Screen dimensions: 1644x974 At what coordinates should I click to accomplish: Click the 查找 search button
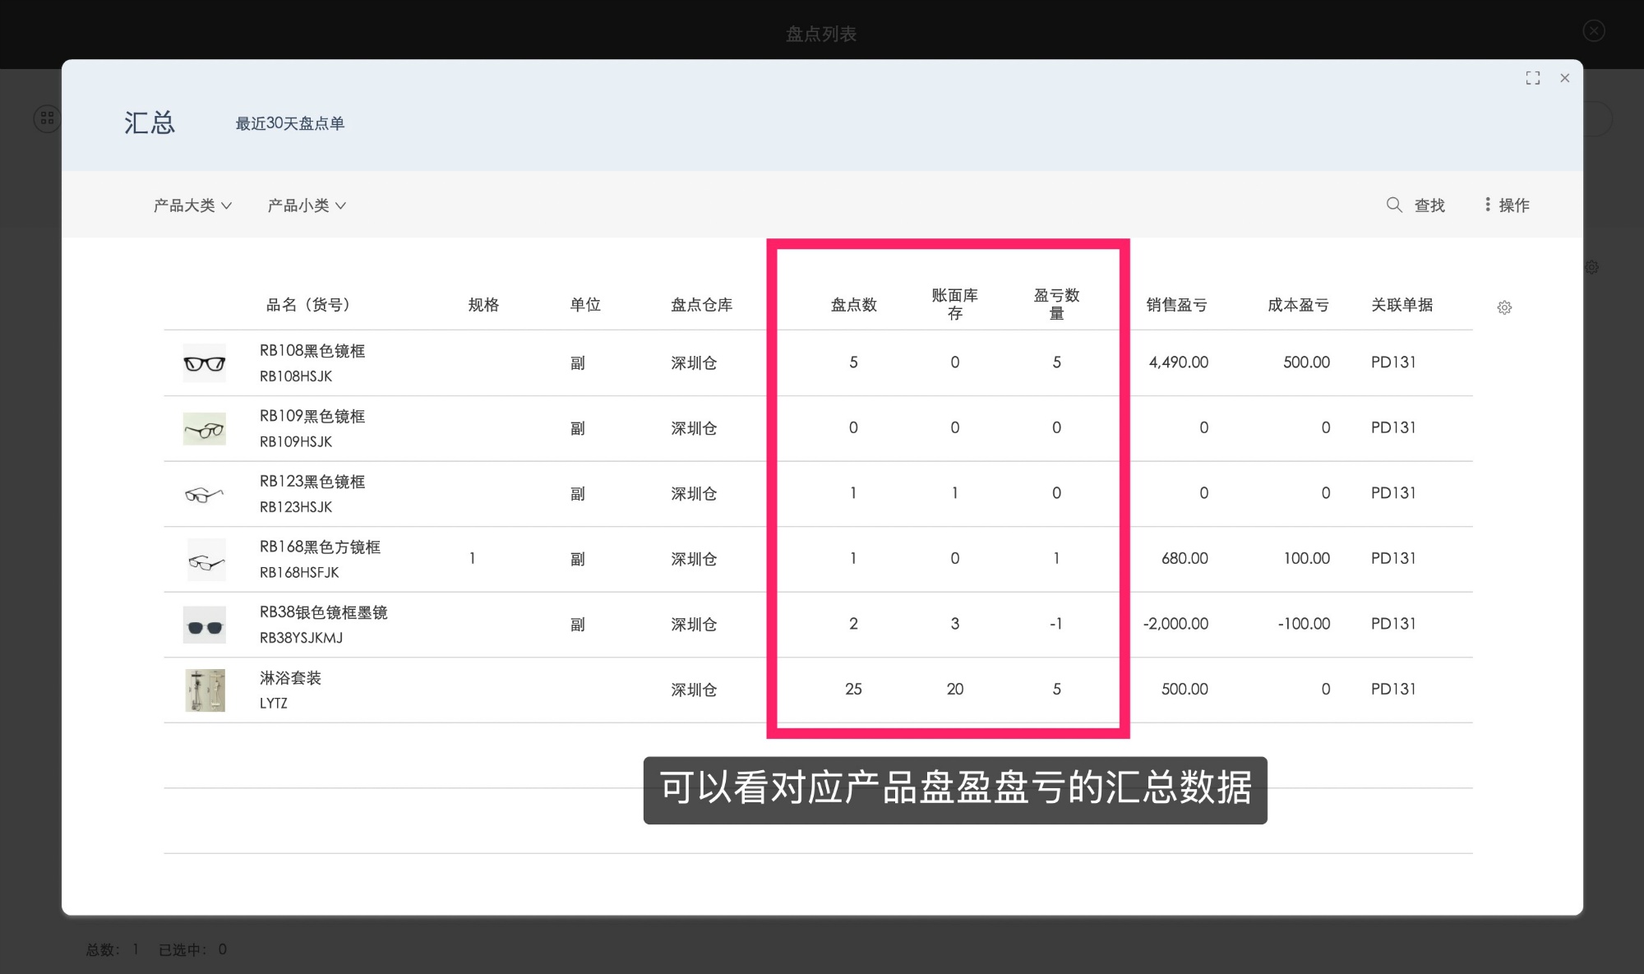click(1429, 205)
